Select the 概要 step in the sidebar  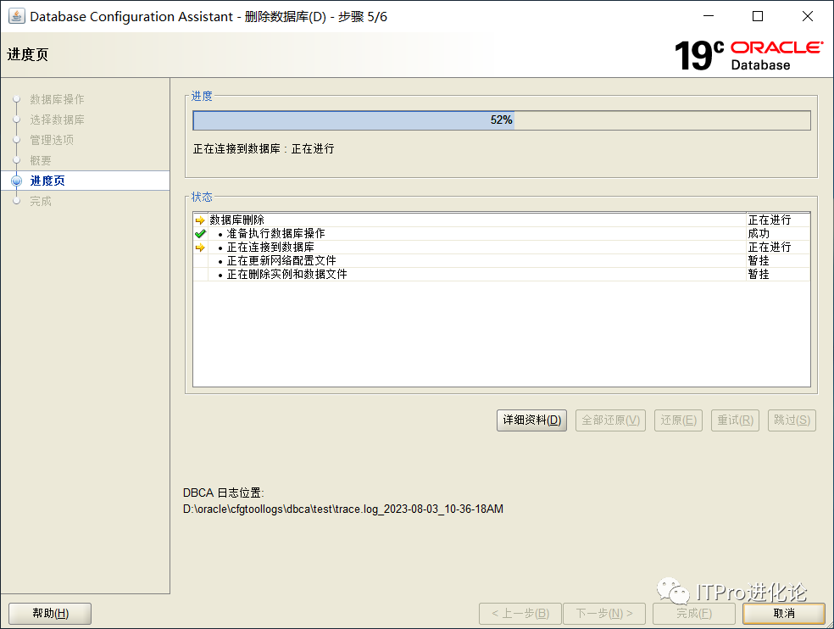click(41, 160)
